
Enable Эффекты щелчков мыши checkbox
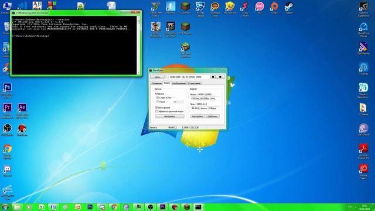(x=156, y=111)
